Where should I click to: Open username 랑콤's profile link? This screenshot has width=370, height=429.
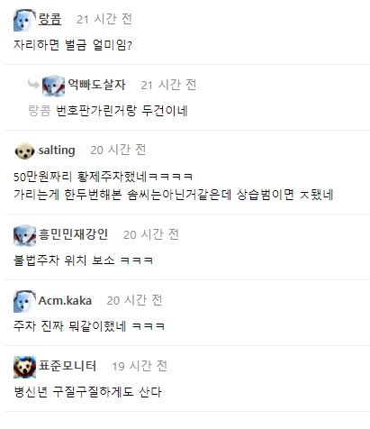pos(50,19)
